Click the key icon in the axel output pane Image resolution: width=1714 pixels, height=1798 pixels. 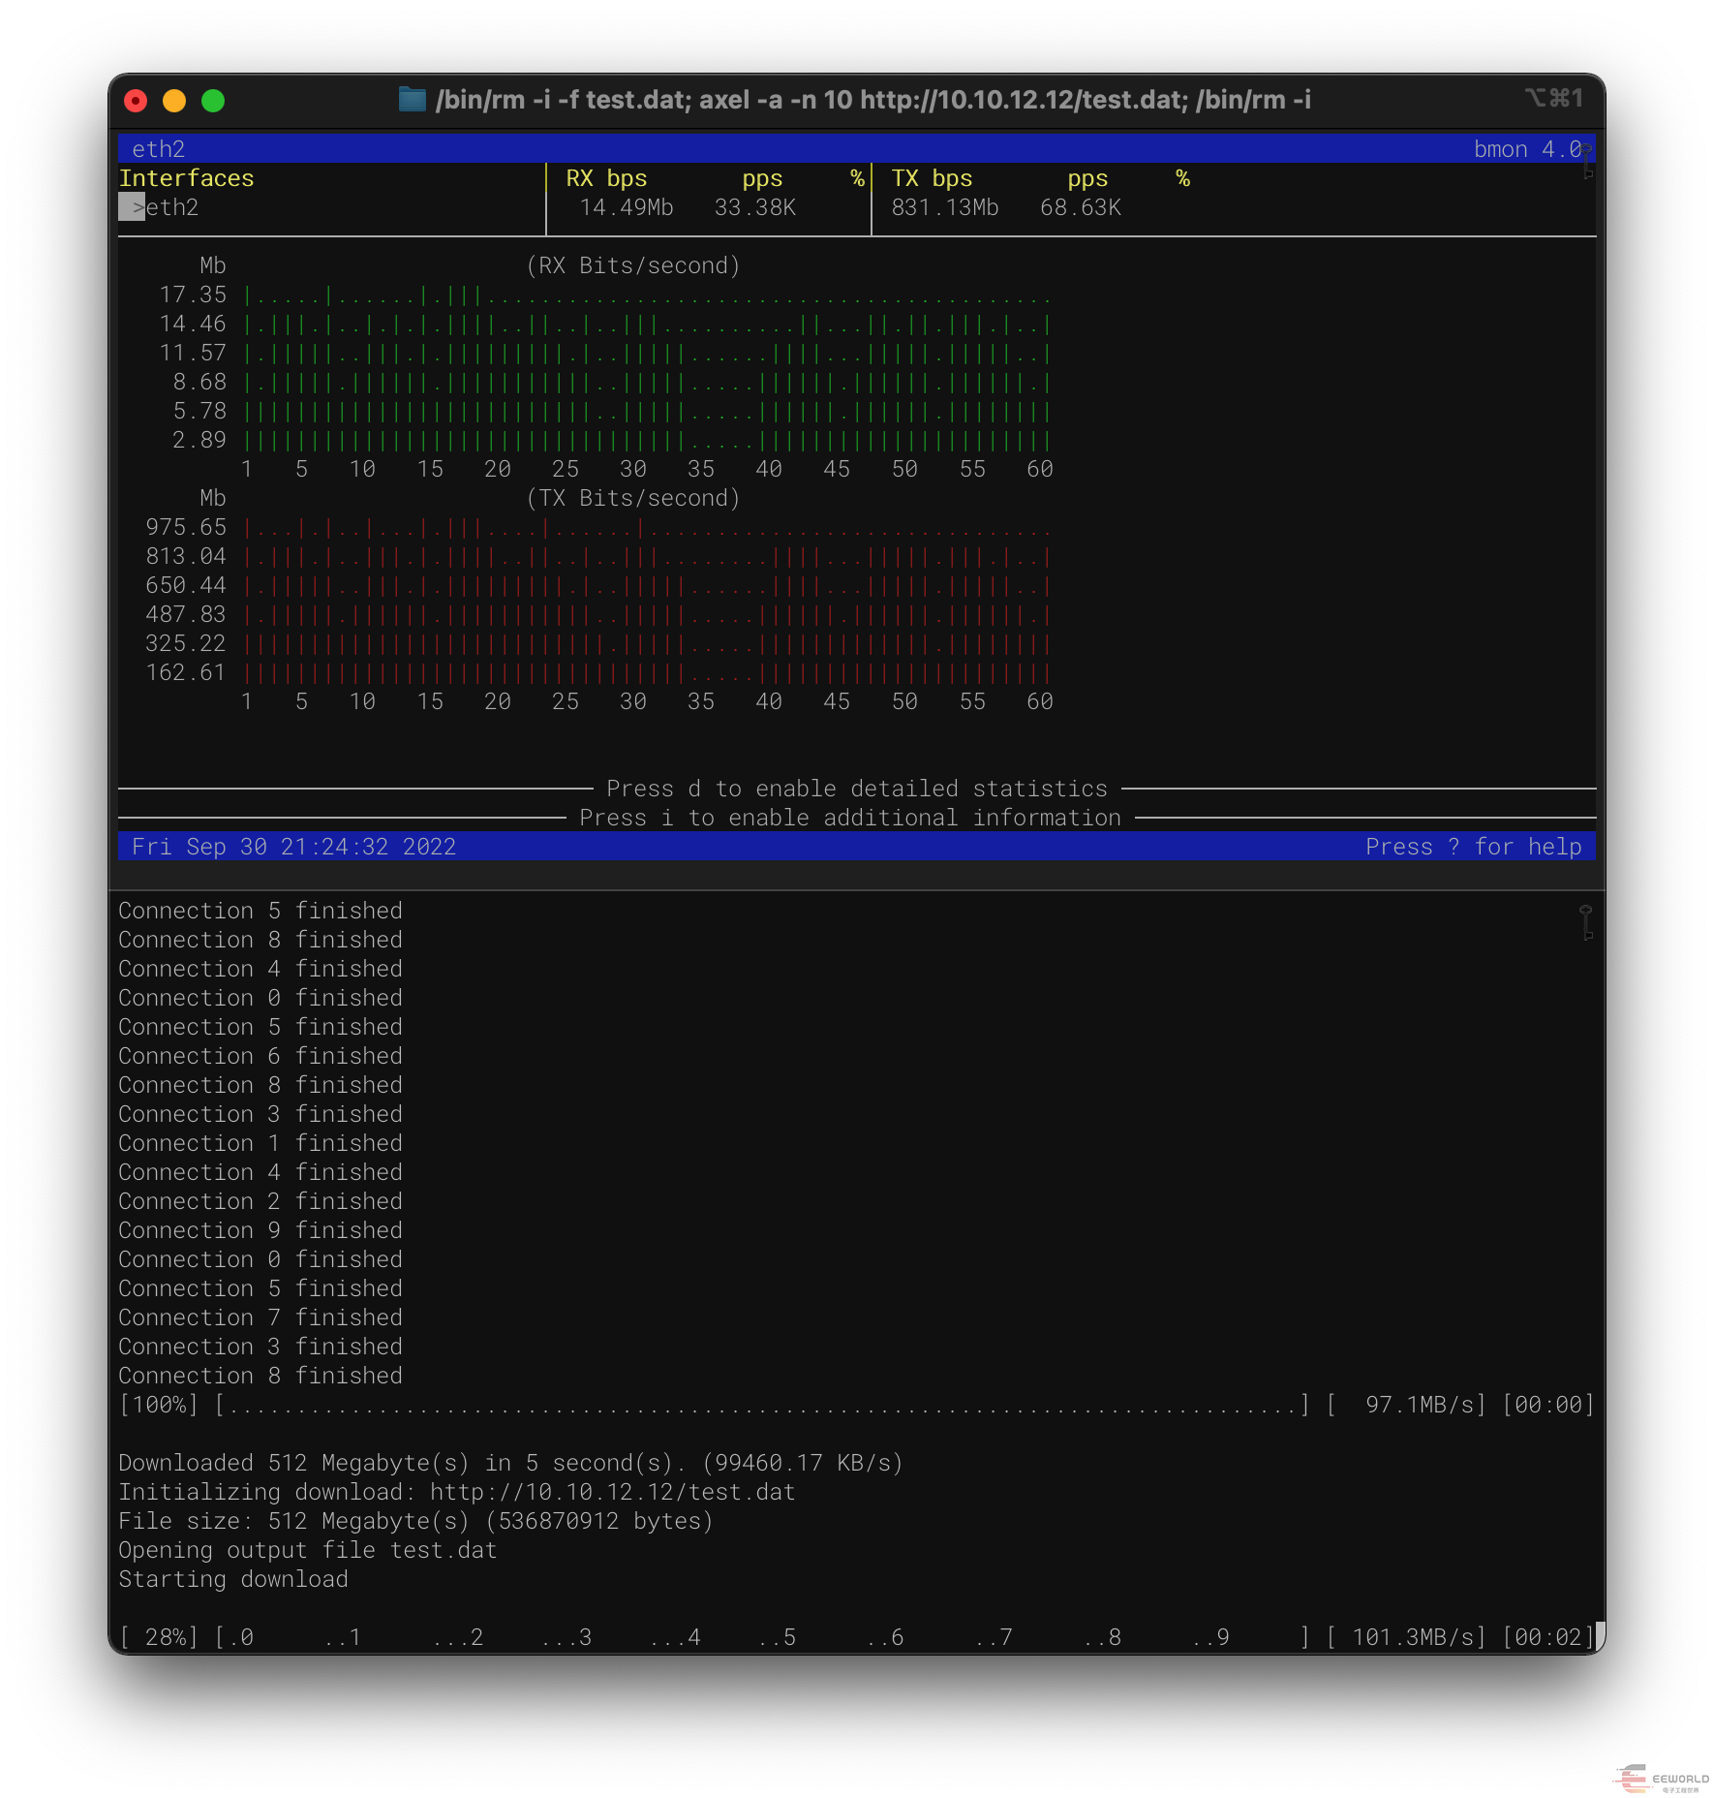tap(1586, 921)
